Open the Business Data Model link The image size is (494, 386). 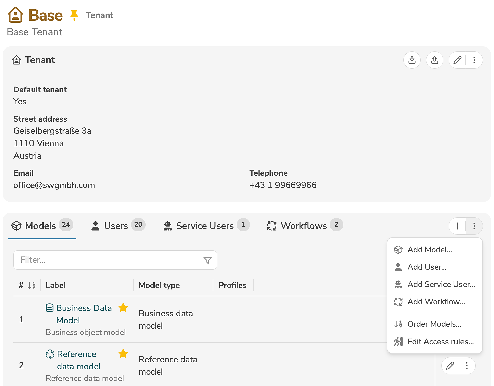point(84,308)
